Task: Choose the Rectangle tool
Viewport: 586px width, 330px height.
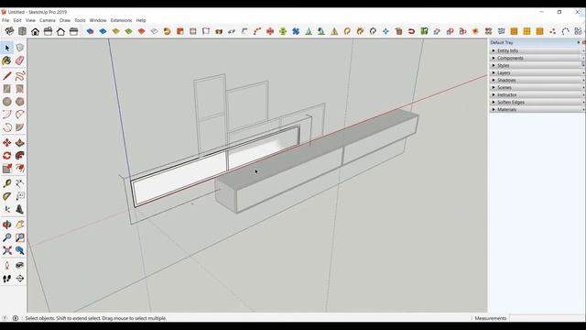Action: point(7,89)
